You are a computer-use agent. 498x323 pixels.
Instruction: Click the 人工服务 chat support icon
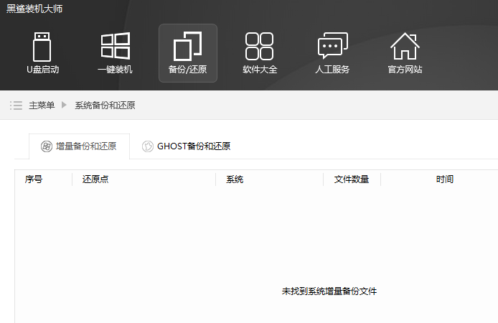click(x=332, y=52)
